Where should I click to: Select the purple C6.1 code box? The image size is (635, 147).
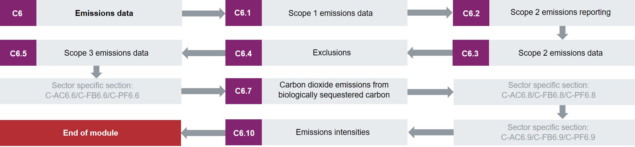243,13
